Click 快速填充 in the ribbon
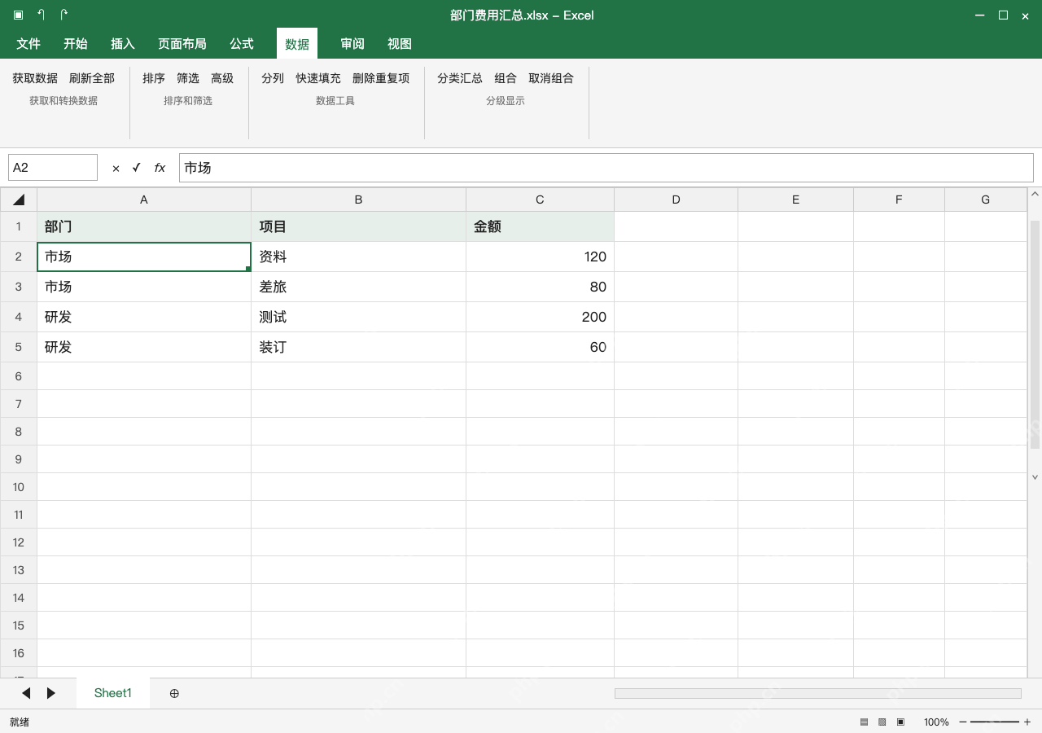Image resolution: width=1042 pixels, height=733 pixels. pos(318,78)
